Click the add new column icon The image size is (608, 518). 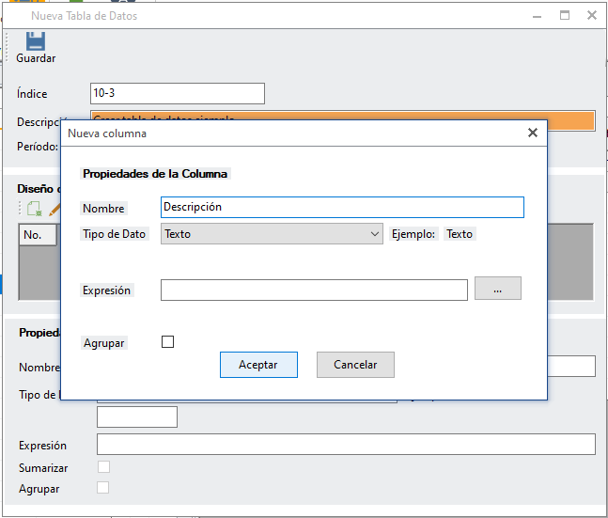34,210
